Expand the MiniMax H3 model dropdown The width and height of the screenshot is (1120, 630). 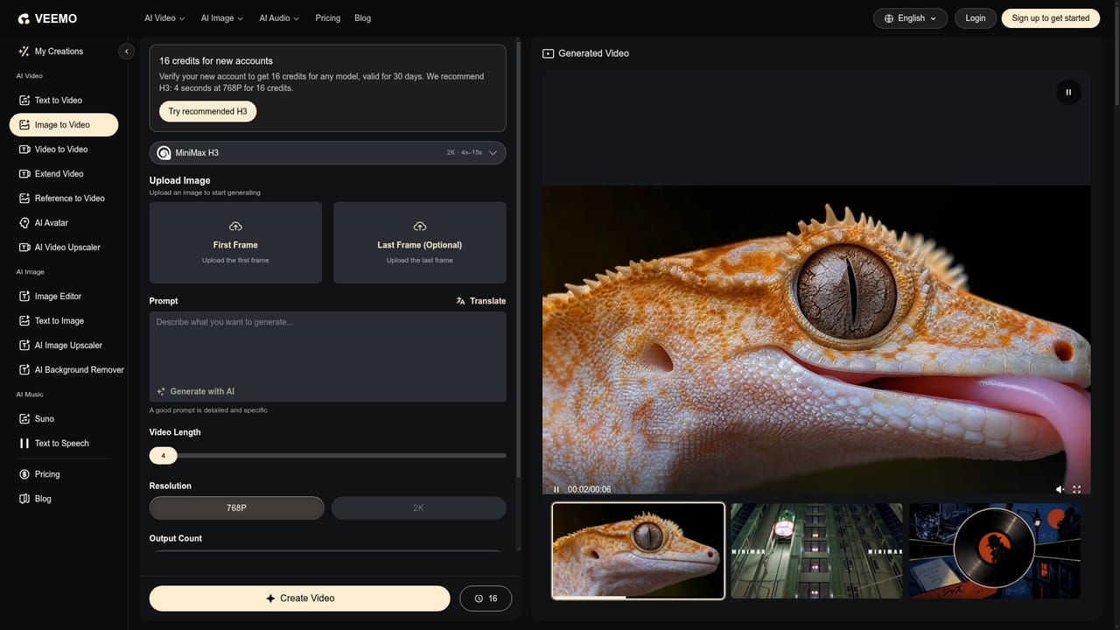coord(327,152)
